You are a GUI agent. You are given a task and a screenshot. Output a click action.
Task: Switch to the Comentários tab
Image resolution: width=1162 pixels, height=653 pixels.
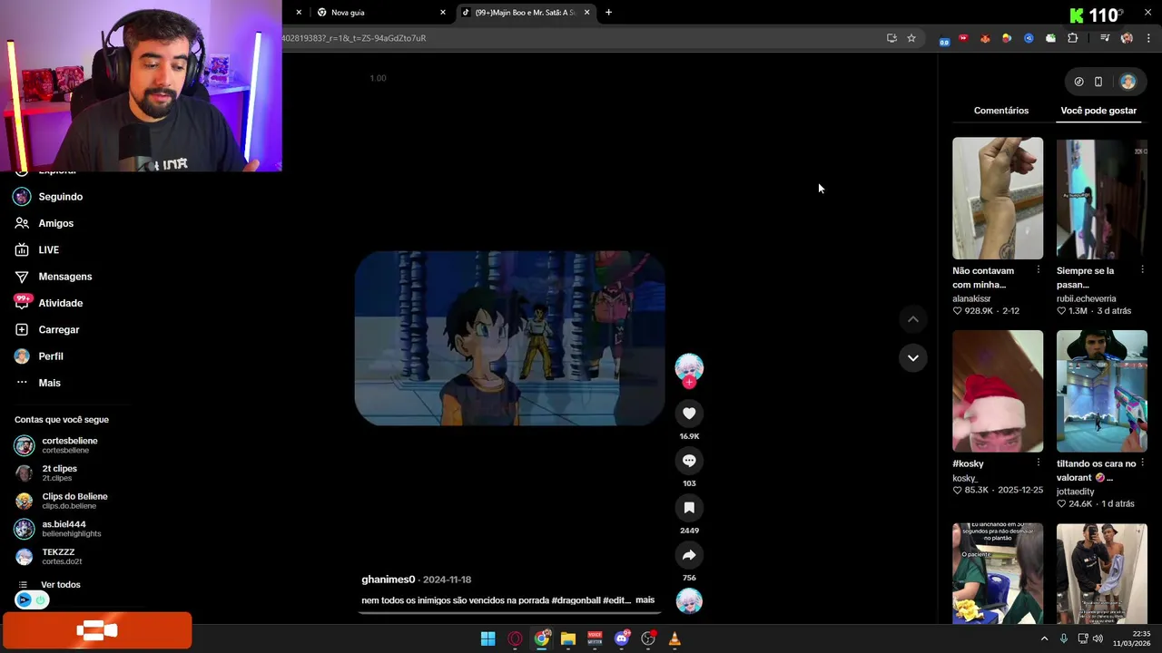[x=1001, y=111]
